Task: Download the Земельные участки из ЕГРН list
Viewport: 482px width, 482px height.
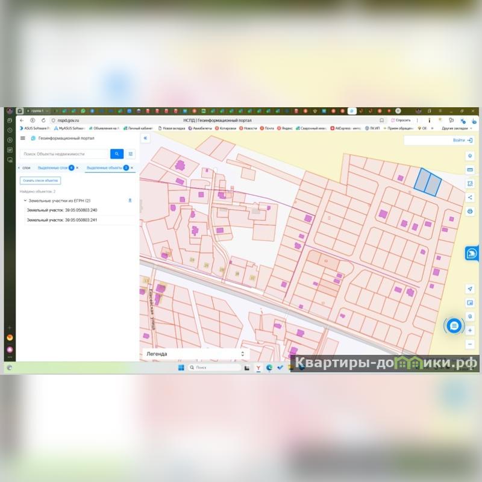Action: 130,200
